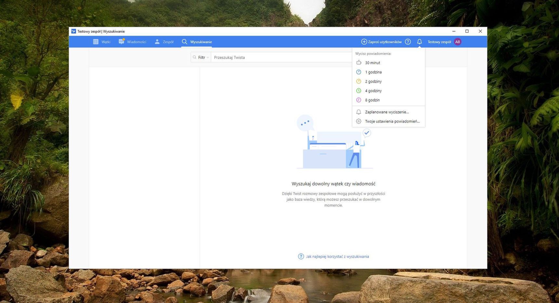Click plus icon beside Zaproś użytkowników
The image size is (559, 303).
[x=364, y=42]
